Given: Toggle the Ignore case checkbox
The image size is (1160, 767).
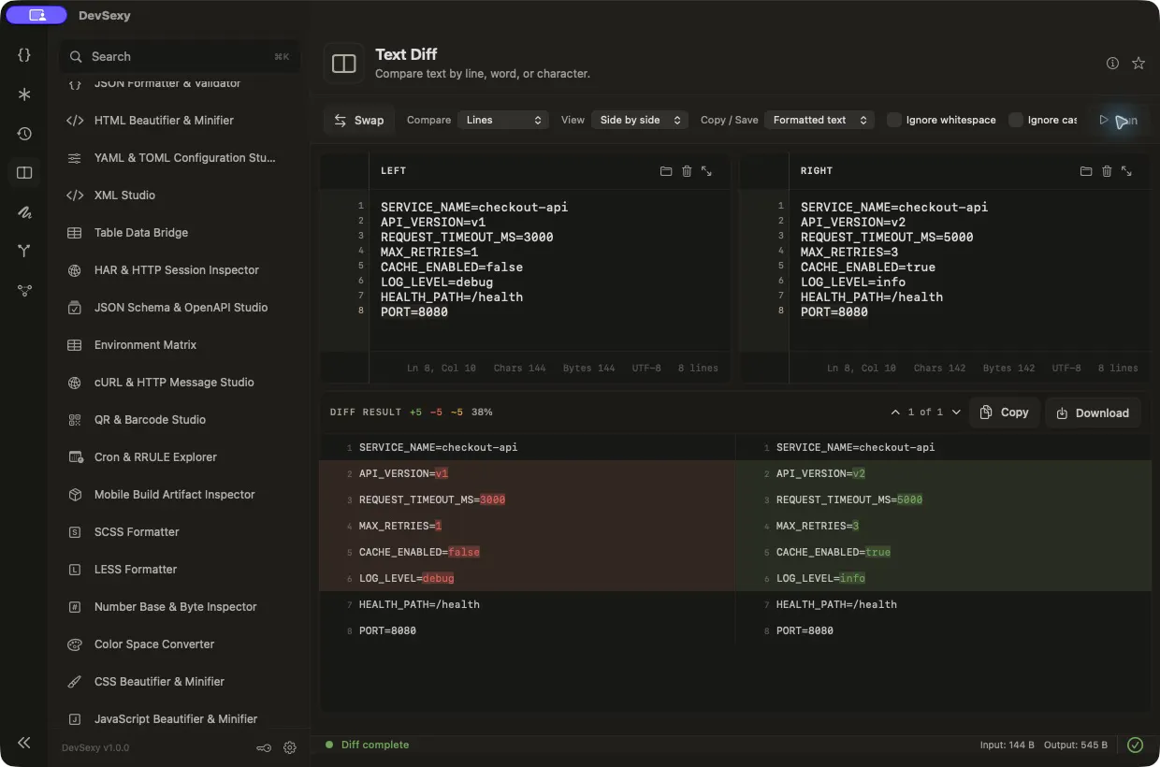Looking at the screenshot, I should [1016, 120].
